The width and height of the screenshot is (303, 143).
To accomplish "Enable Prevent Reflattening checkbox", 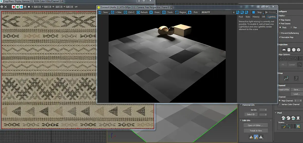I will pyautogui.click(x=280, y=33).
